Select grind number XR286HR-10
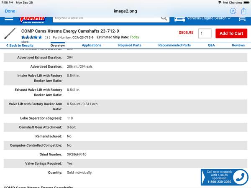The width and height of the screenshot is (251, 188). pos(77,155)
